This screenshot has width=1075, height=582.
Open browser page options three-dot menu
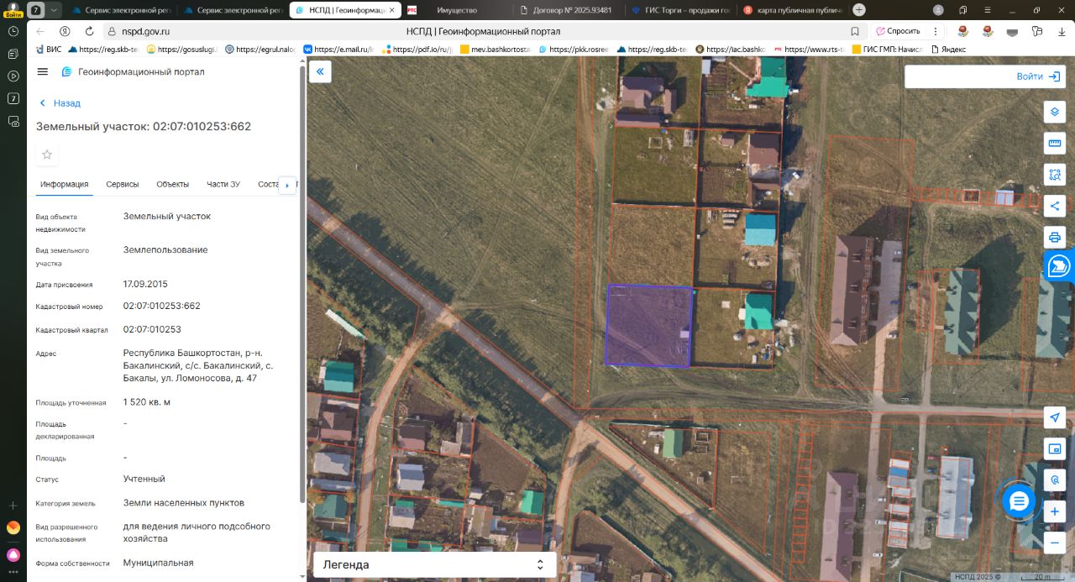click(x=936, y=31)
